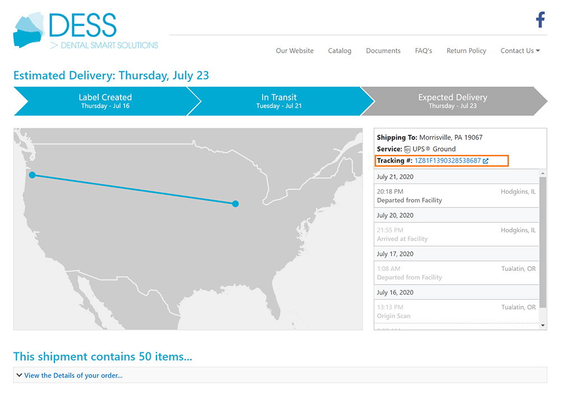561x408 pixels.
Task: Go to the Catalog page
Action: pyautogui.click(x=339, y=51)
